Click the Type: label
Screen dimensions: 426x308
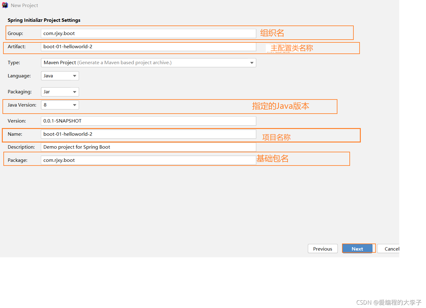point(14,63)
